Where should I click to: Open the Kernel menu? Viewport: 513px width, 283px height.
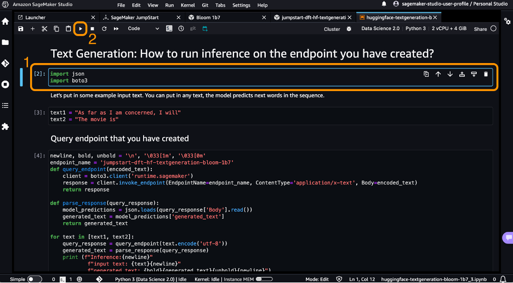click(187, 5)
